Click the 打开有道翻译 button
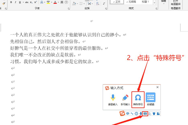 pos(176,2)
